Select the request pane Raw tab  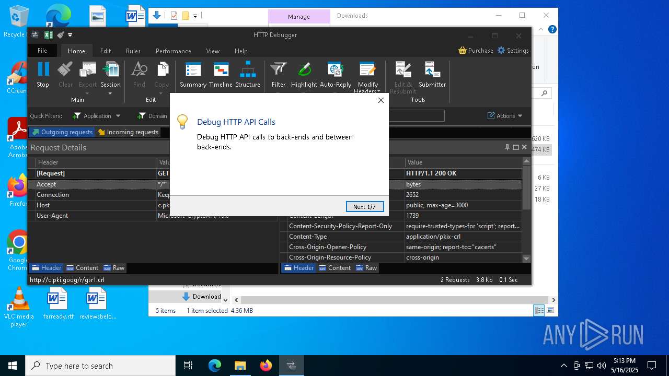pos(114,268)
